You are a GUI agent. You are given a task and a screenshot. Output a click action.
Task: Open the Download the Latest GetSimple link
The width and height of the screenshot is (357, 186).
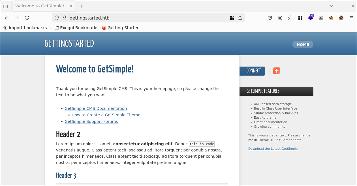(273, 148)
